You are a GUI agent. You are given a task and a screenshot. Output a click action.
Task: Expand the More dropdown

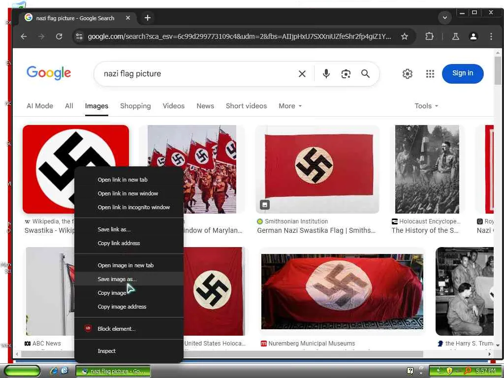pos(290,106)
